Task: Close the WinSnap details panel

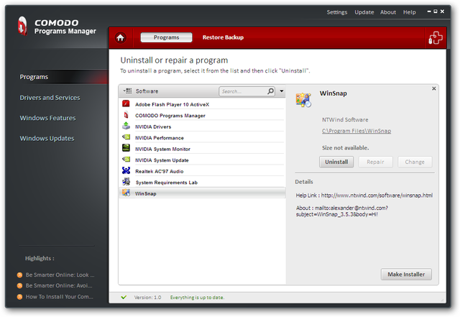Action: pos(434,88)
